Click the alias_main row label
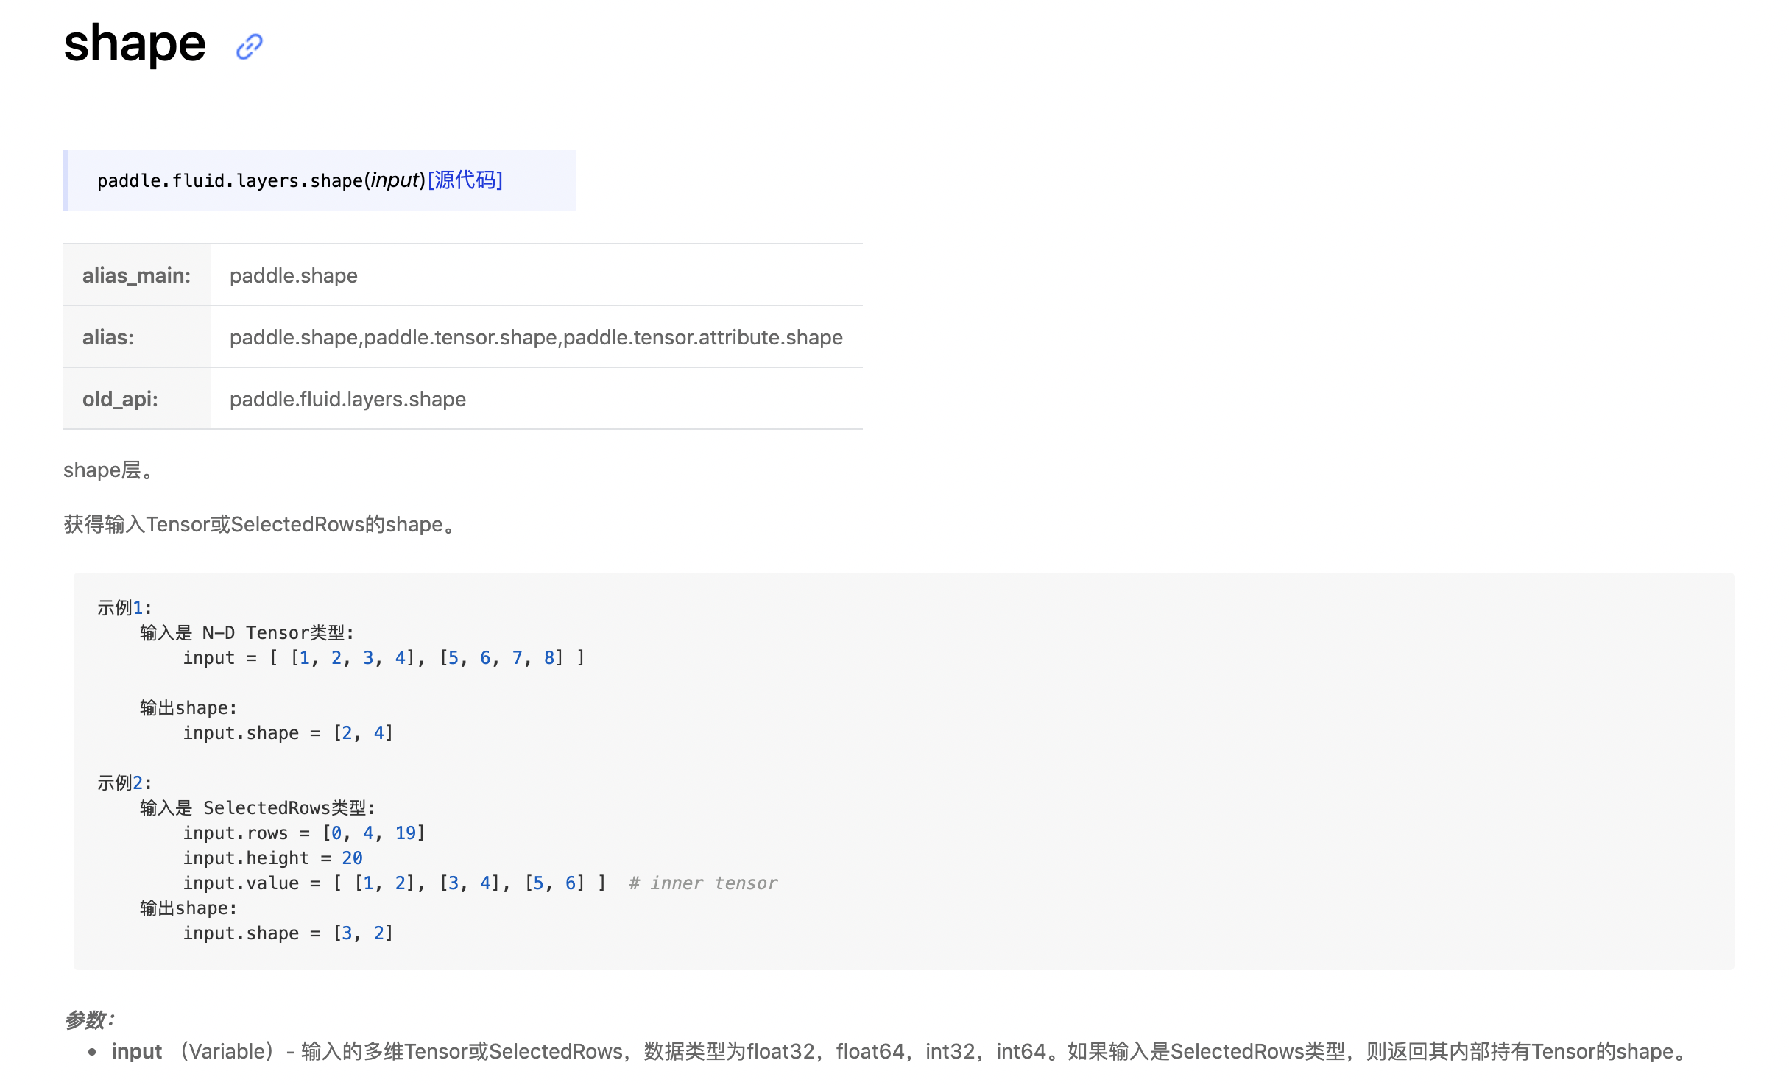This screenshot has height=1085, width=1789. (136, 275)
